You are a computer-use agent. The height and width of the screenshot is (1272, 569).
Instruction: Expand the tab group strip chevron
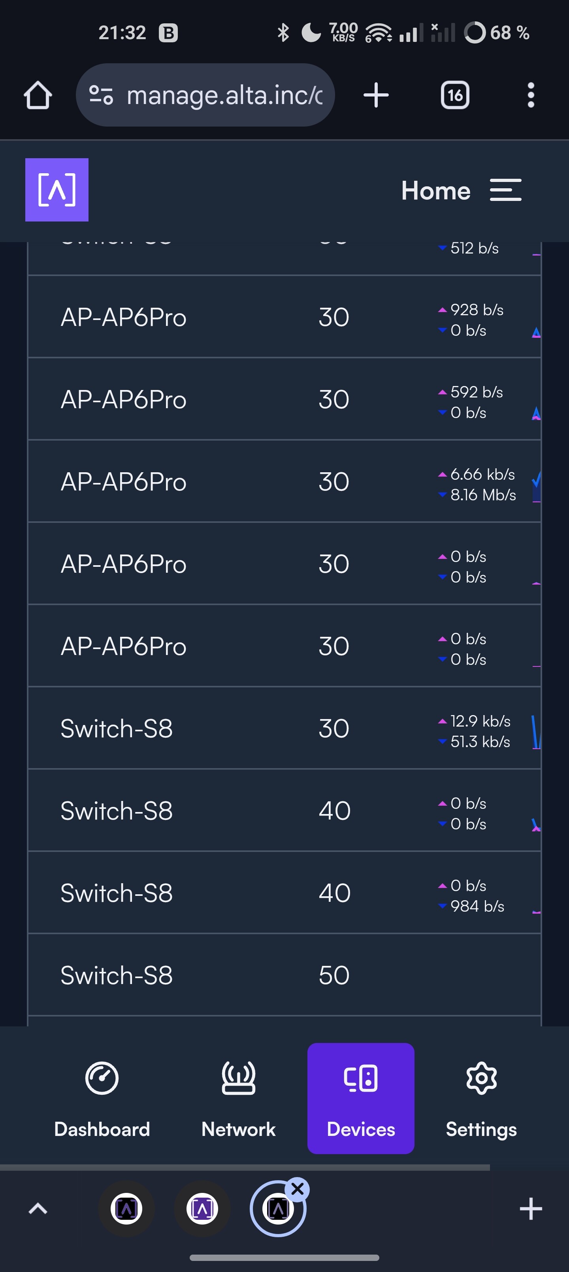point(38,1209)
